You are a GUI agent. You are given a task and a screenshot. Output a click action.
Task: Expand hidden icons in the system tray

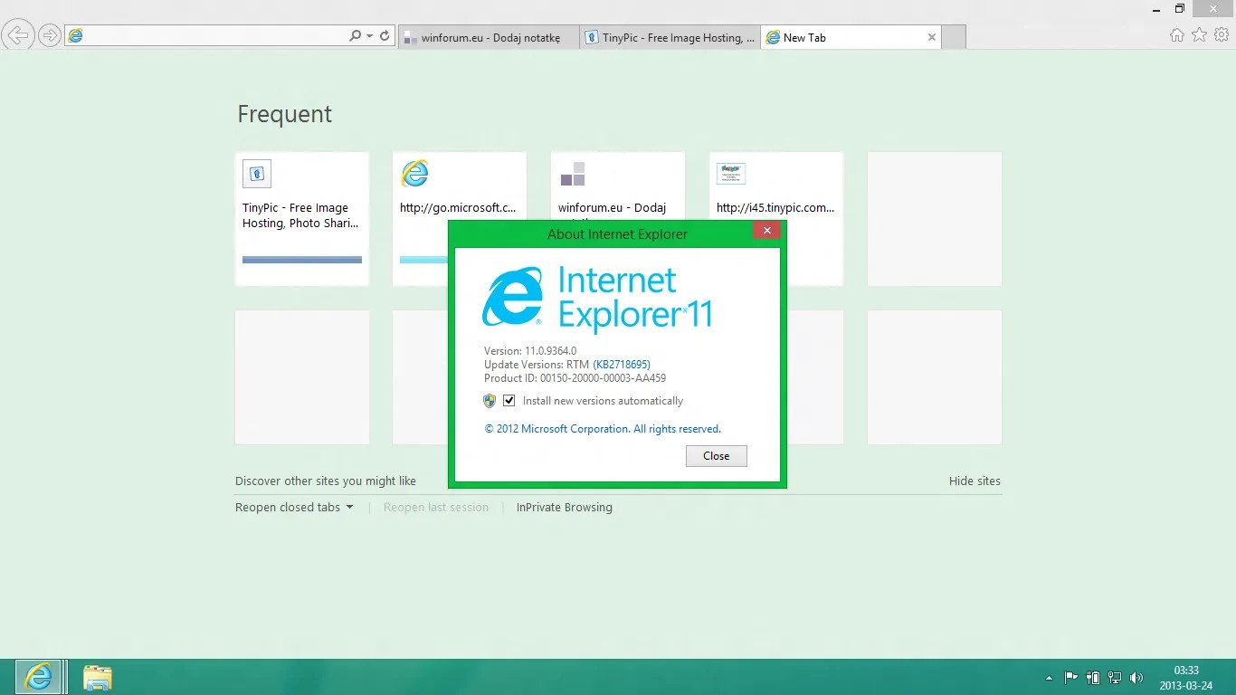pos(1048,677)
